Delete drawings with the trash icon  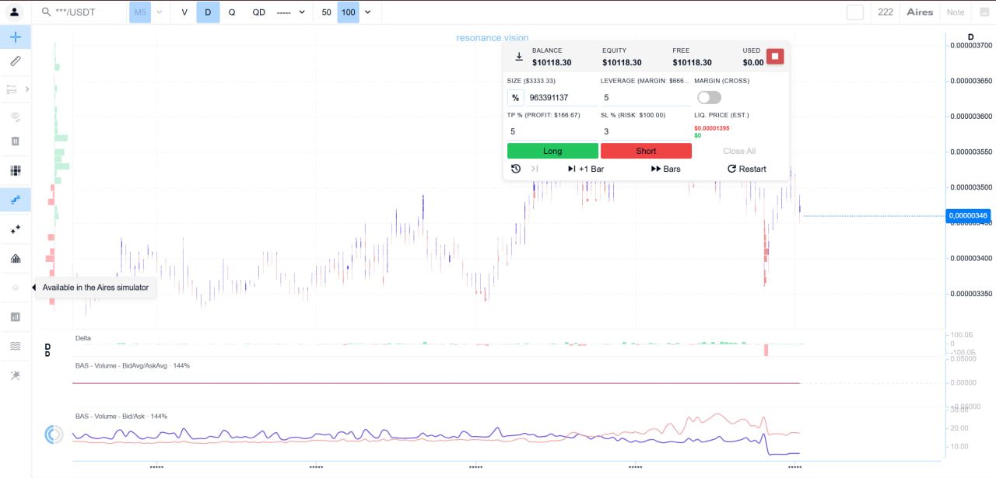[15, 141]
